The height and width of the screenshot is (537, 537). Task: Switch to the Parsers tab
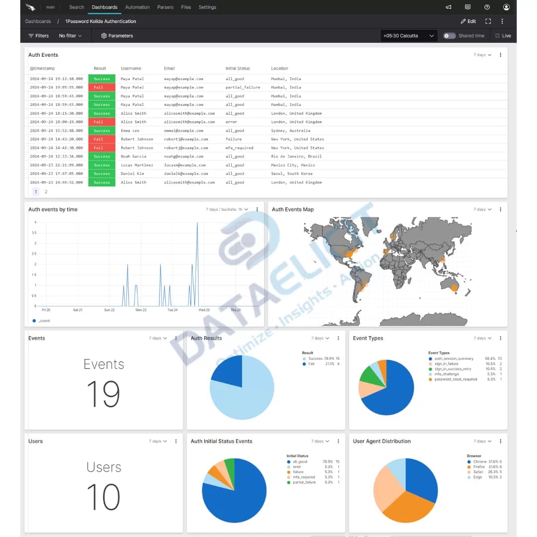pos(165,7)
